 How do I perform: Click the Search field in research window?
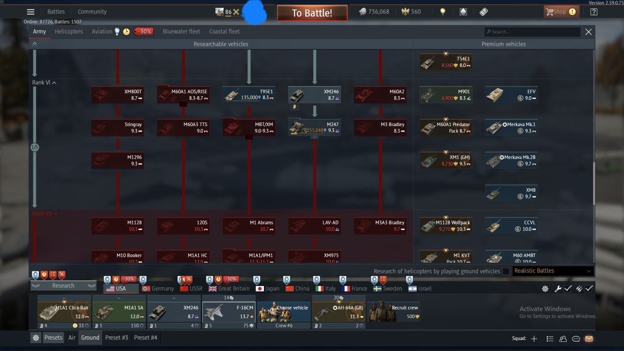532,32
